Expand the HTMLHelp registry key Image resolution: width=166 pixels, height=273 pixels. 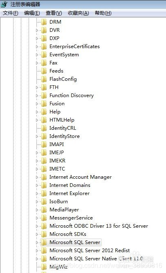[x=37, y=120]
